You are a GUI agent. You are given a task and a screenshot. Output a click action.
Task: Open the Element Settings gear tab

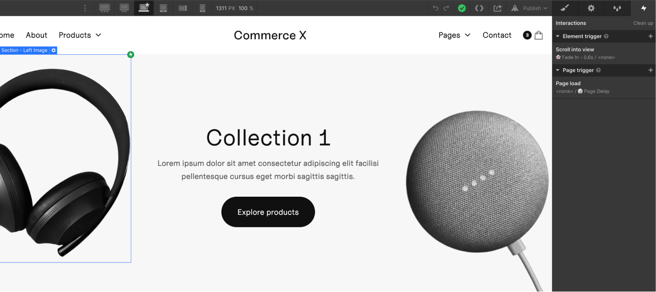pos(591,8)
